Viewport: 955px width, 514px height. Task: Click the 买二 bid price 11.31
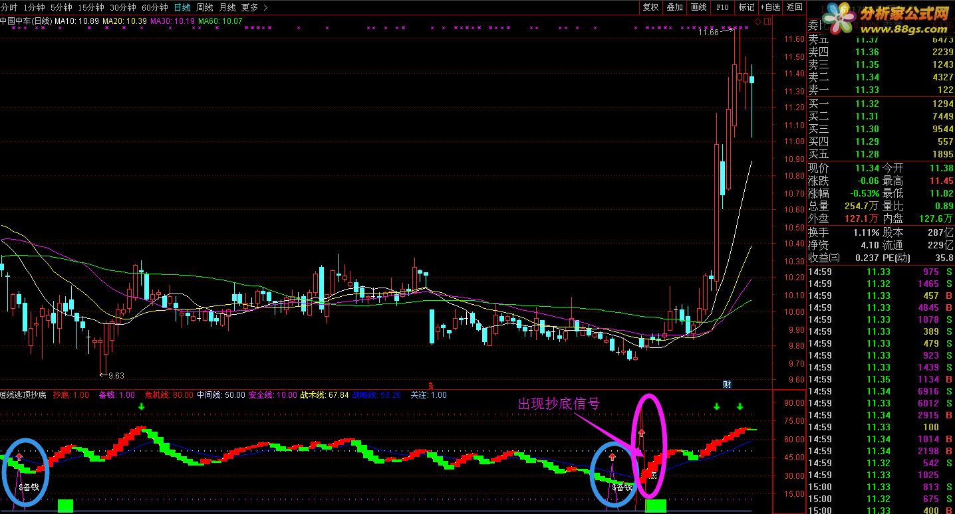pos(867,116)
